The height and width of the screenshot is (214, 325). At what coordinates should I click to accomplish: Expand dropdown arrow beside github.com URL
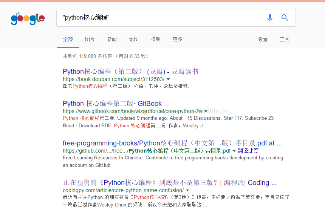(234, 151)
